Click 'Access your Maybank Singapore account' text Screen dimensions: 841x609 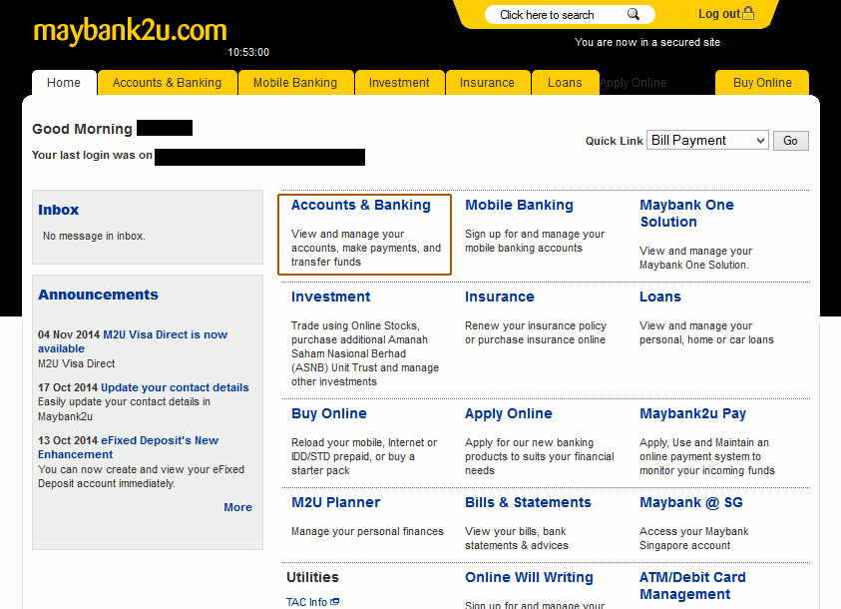693,538
